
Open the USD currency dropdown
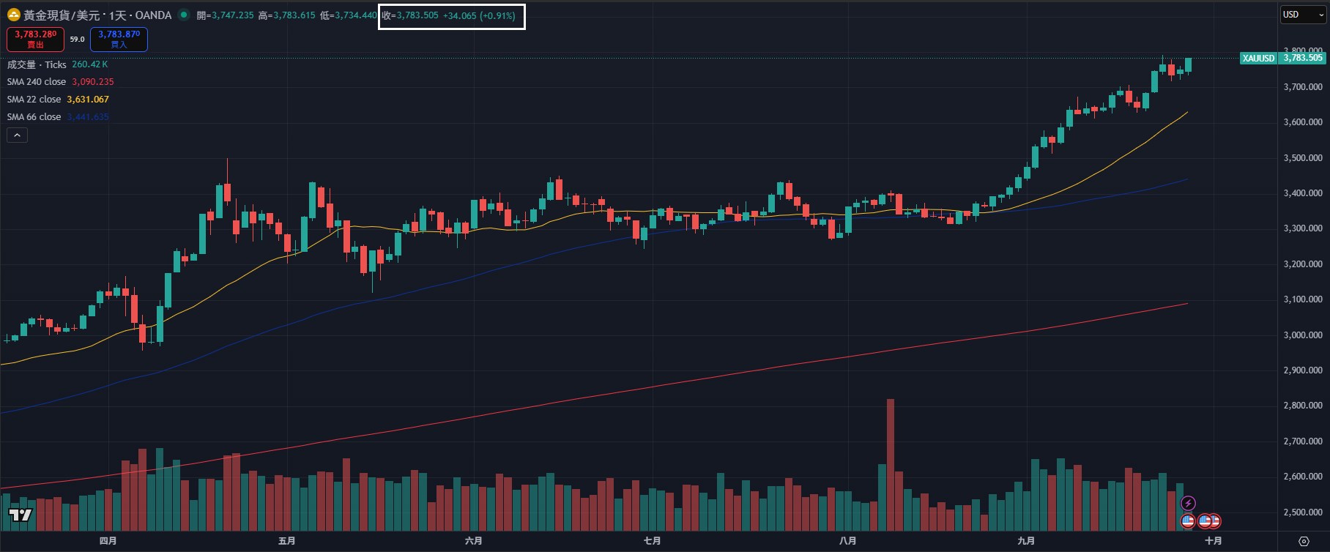pos(1303,15)
